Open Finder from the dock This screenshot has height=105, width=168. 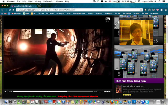[x=6, y=102]
